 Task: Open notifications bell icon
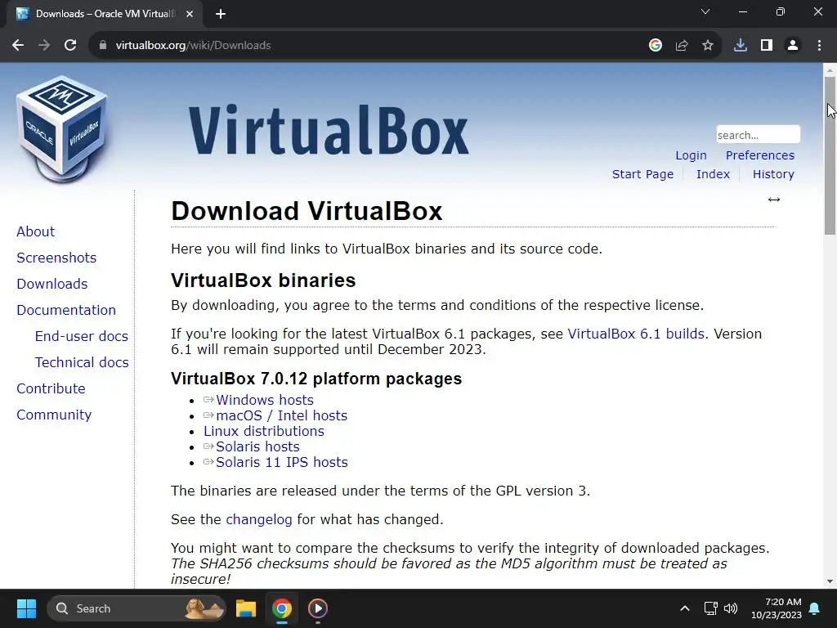(x=815, y=608)
